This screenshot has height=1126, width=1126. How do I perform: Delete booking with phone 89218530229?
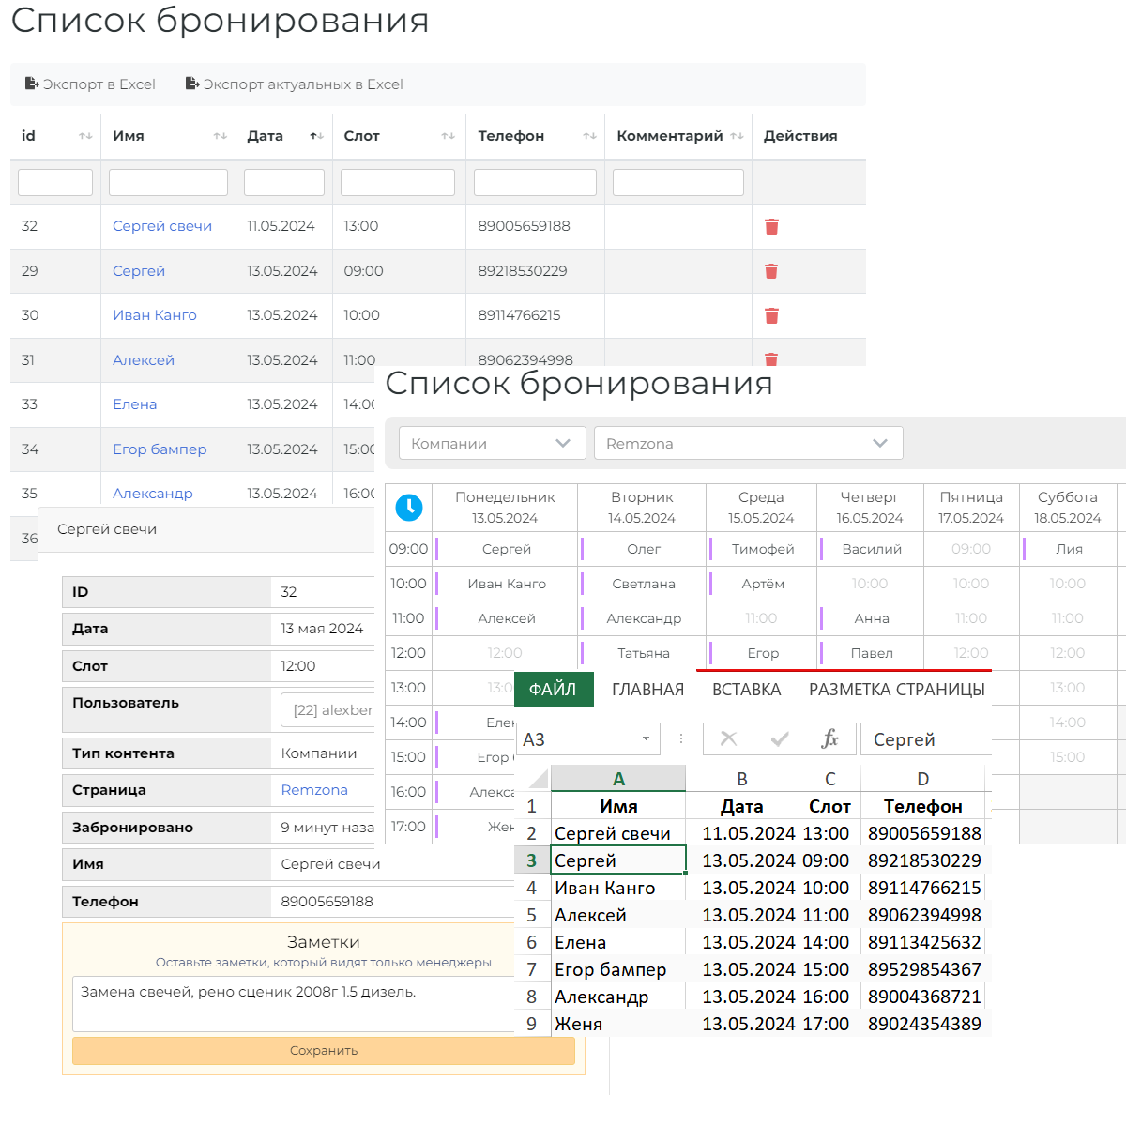click(x=771, y=271)
